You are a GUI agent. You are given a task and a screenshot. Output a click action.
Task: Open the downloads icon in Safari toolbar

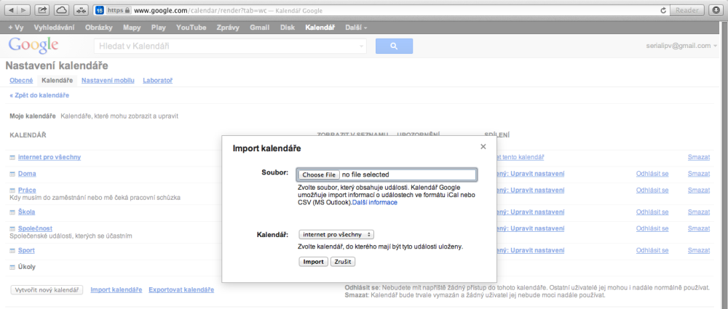coord(716,10)
